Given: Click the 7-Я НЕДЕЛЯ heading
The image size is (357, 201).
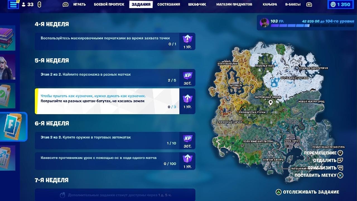Looking at the screenshot, I should (x=52, y=180).
